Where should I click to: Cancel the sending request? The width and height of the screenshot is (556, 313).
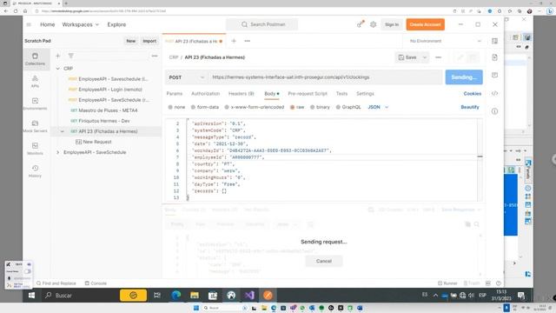324,261
